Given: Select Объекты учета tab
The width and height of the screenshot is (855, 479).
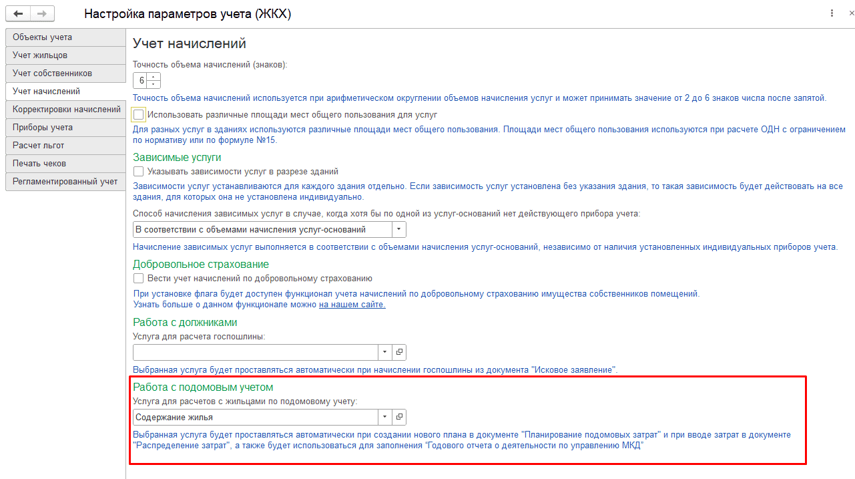Looking at the screenshot, I should (65, 37).
